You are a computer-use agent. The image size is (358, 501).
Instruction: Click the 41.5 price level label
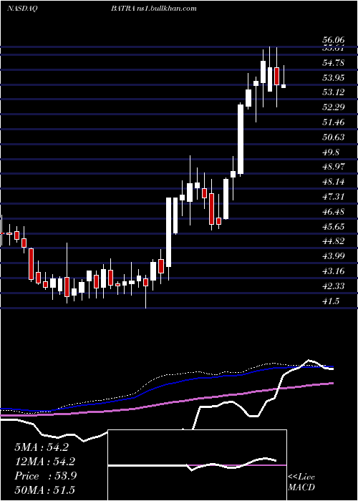click(331, 301)
